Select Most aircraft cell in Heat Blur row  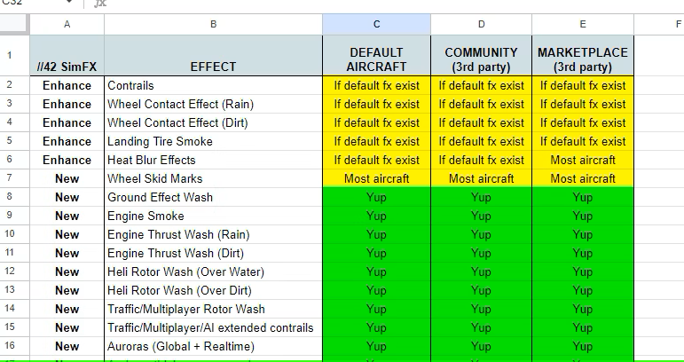[583, 160]
